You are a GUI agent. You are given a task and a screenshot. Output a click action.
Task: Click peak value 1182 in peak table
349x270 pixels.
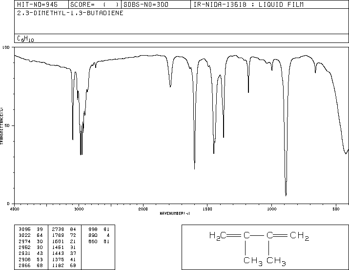click(x=58, y=265)
